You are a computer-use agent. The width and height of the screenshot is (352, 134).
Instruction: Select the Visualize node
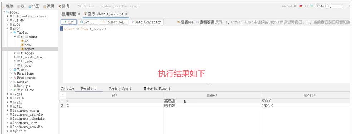coord(24,90)
